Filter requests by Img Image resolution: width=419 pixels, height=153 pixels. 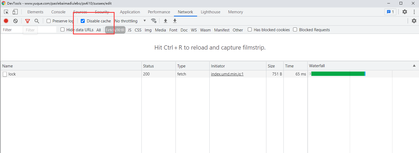tap(148, 30)
